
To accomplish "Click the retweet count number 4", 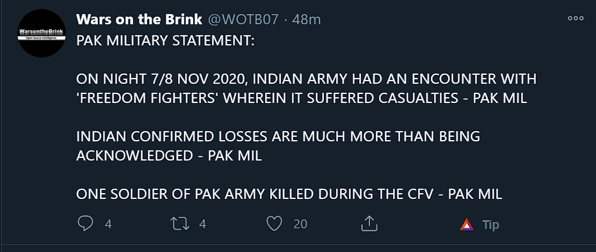I will (x=202, y=224).
